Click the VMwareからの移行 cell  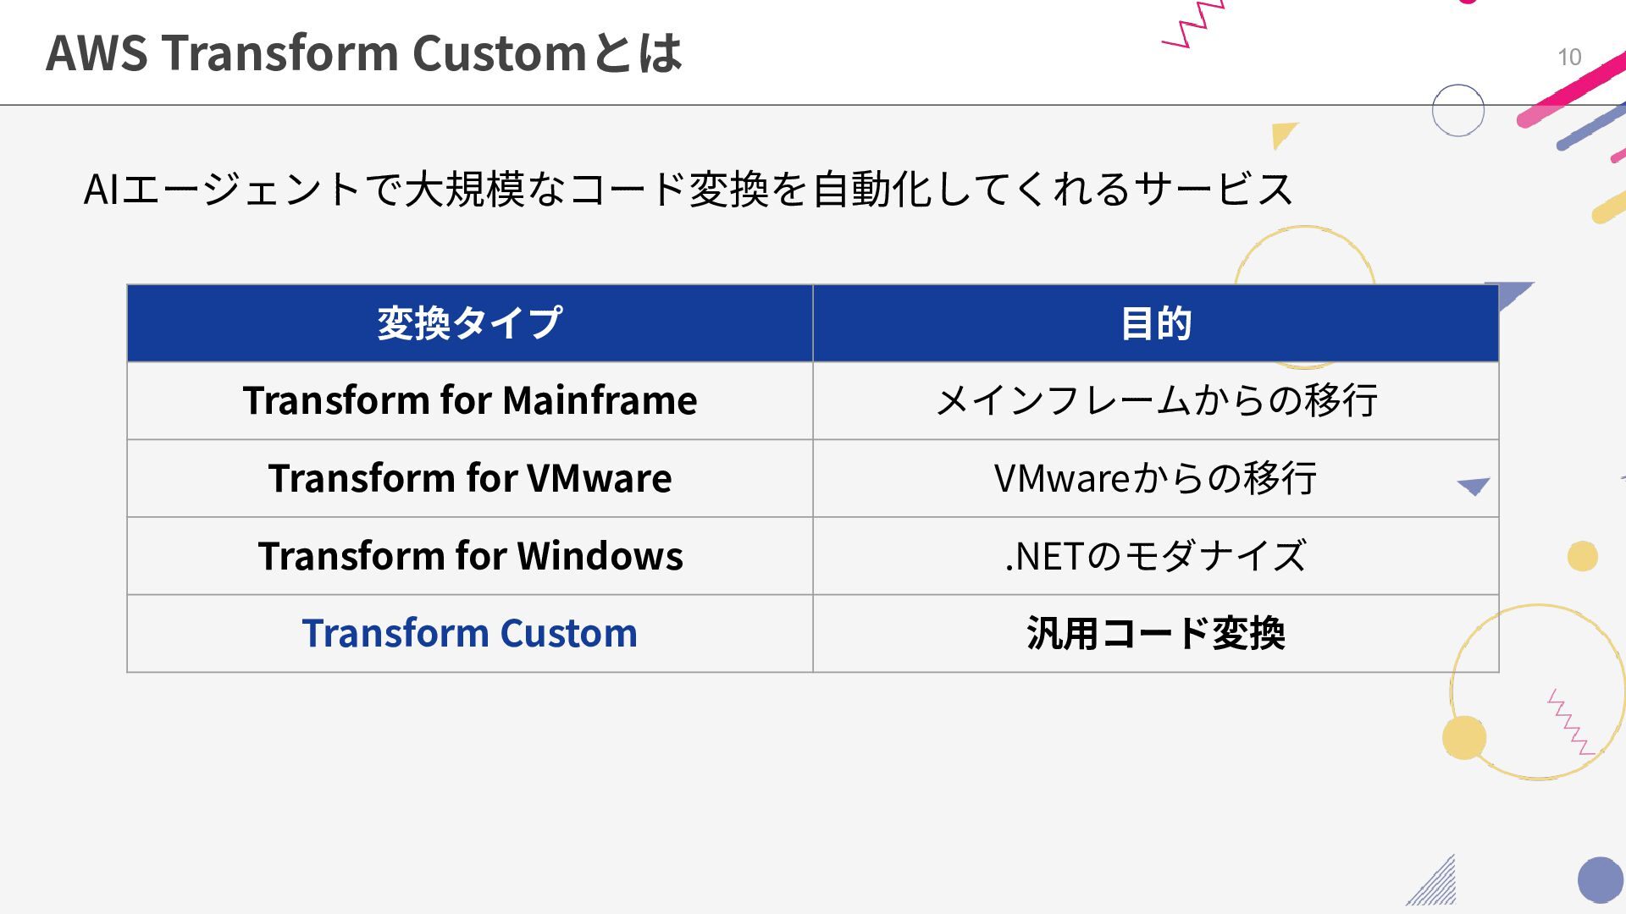coord(1155,478)
